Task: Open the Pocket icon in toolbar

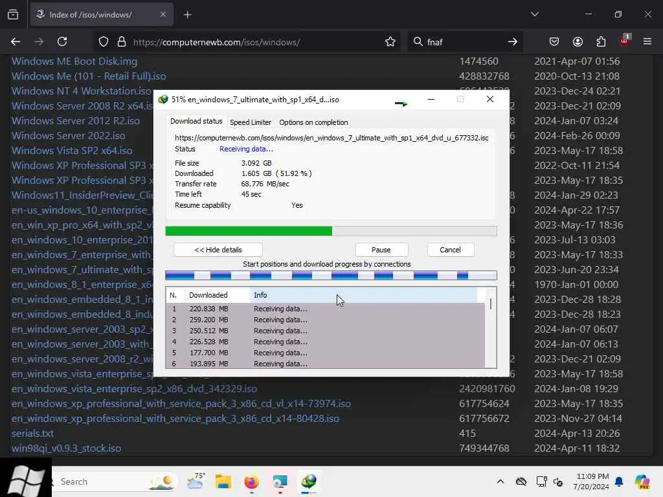Action: point(554,41)
